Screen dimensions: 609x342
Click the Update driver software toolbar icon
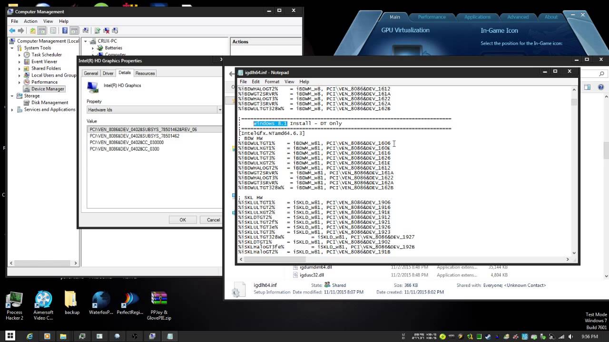click(x=97, y=31)
